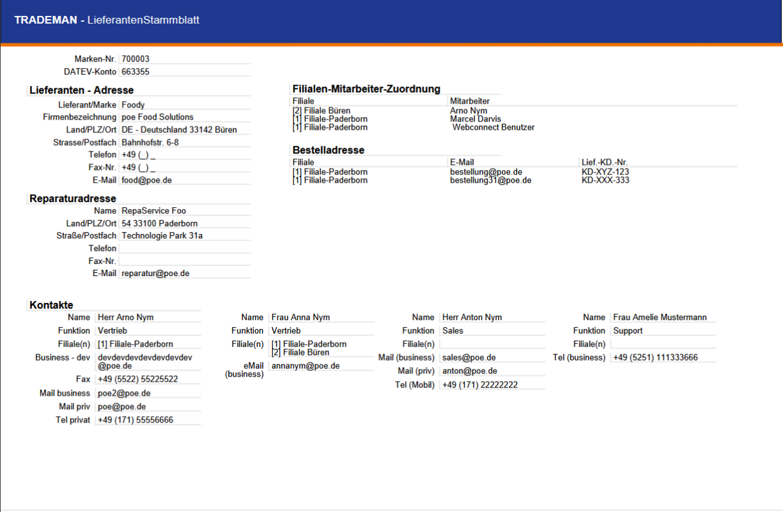Click the Webconnect Benutzer employee entry
The height and width of the screenshot is (512, 783).
(493, 127)
